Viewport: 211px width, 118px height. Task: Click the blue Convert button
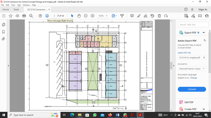(192, 89)
